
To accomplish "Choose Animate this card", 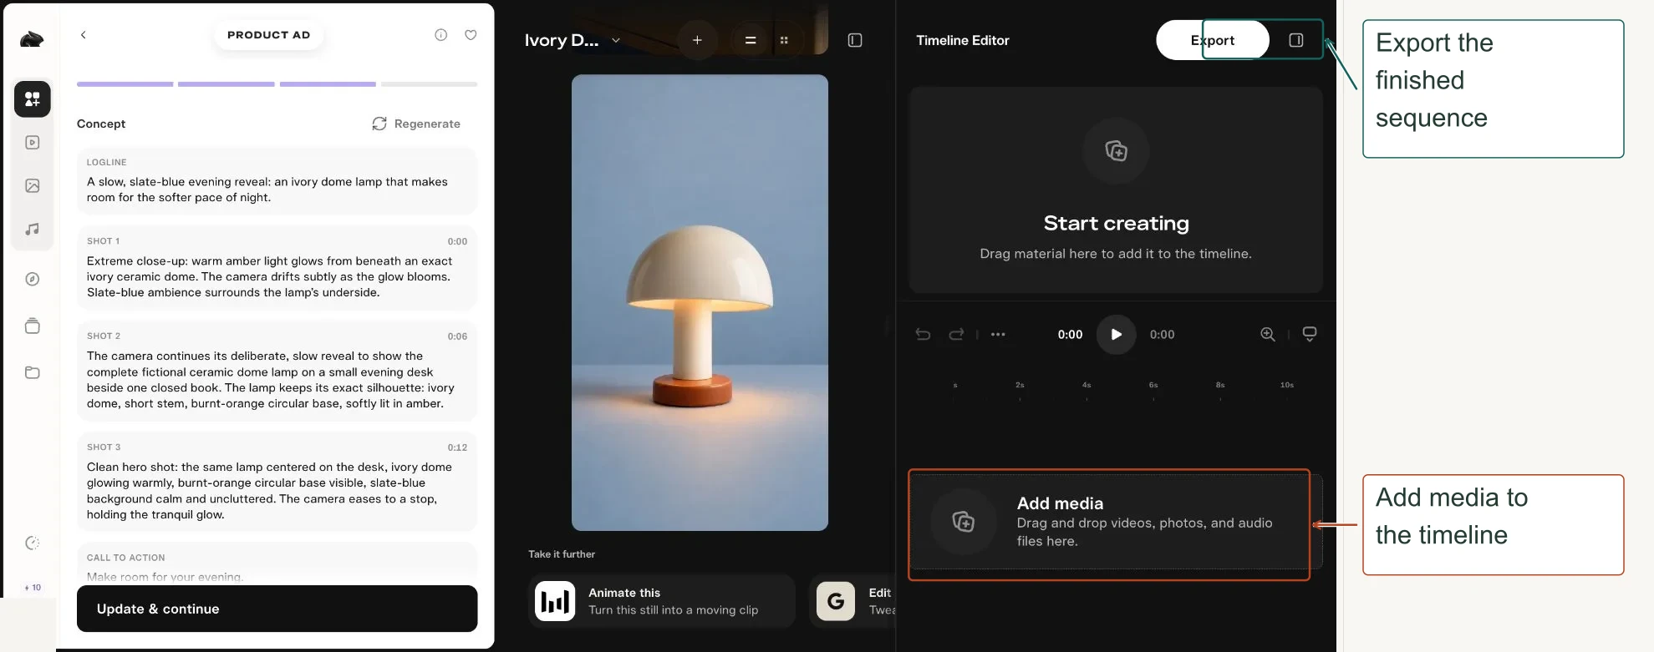I will point(661,601).
